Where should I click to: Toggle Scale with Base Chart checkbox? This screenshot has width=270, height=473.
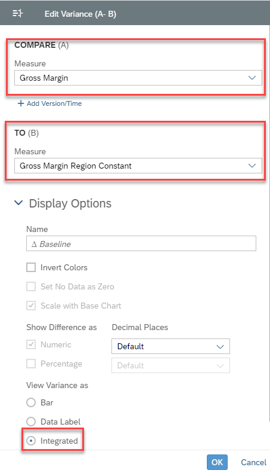tap(31, 306)
